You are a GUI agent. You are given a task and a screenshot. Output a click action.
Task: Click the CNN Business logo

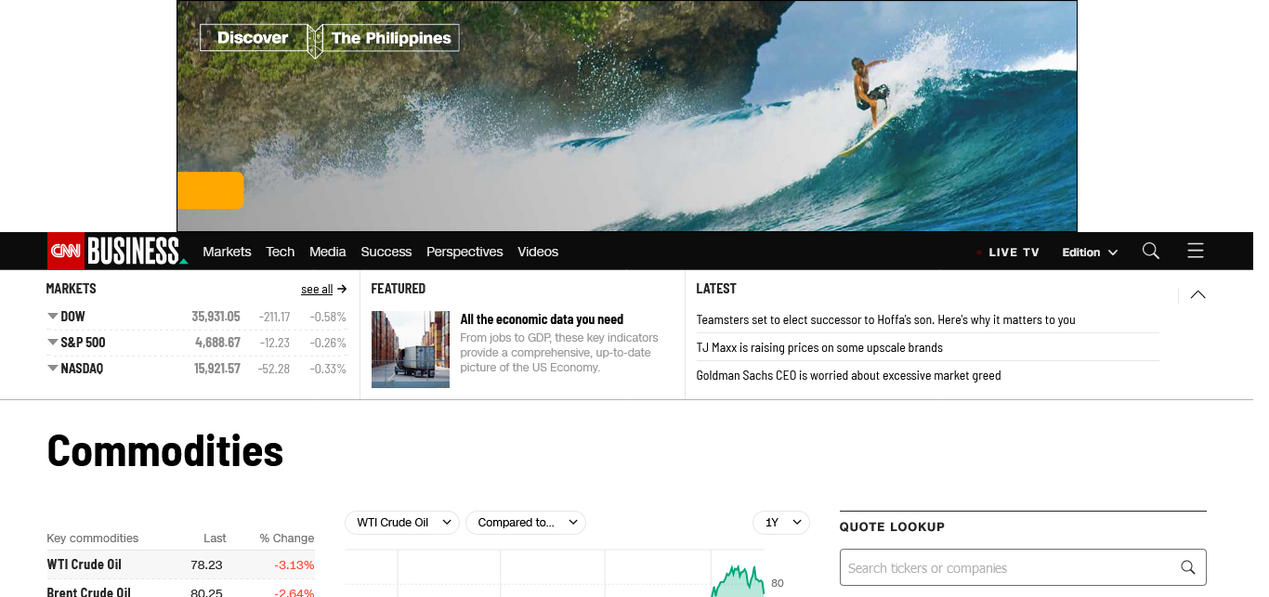[117, 251]
